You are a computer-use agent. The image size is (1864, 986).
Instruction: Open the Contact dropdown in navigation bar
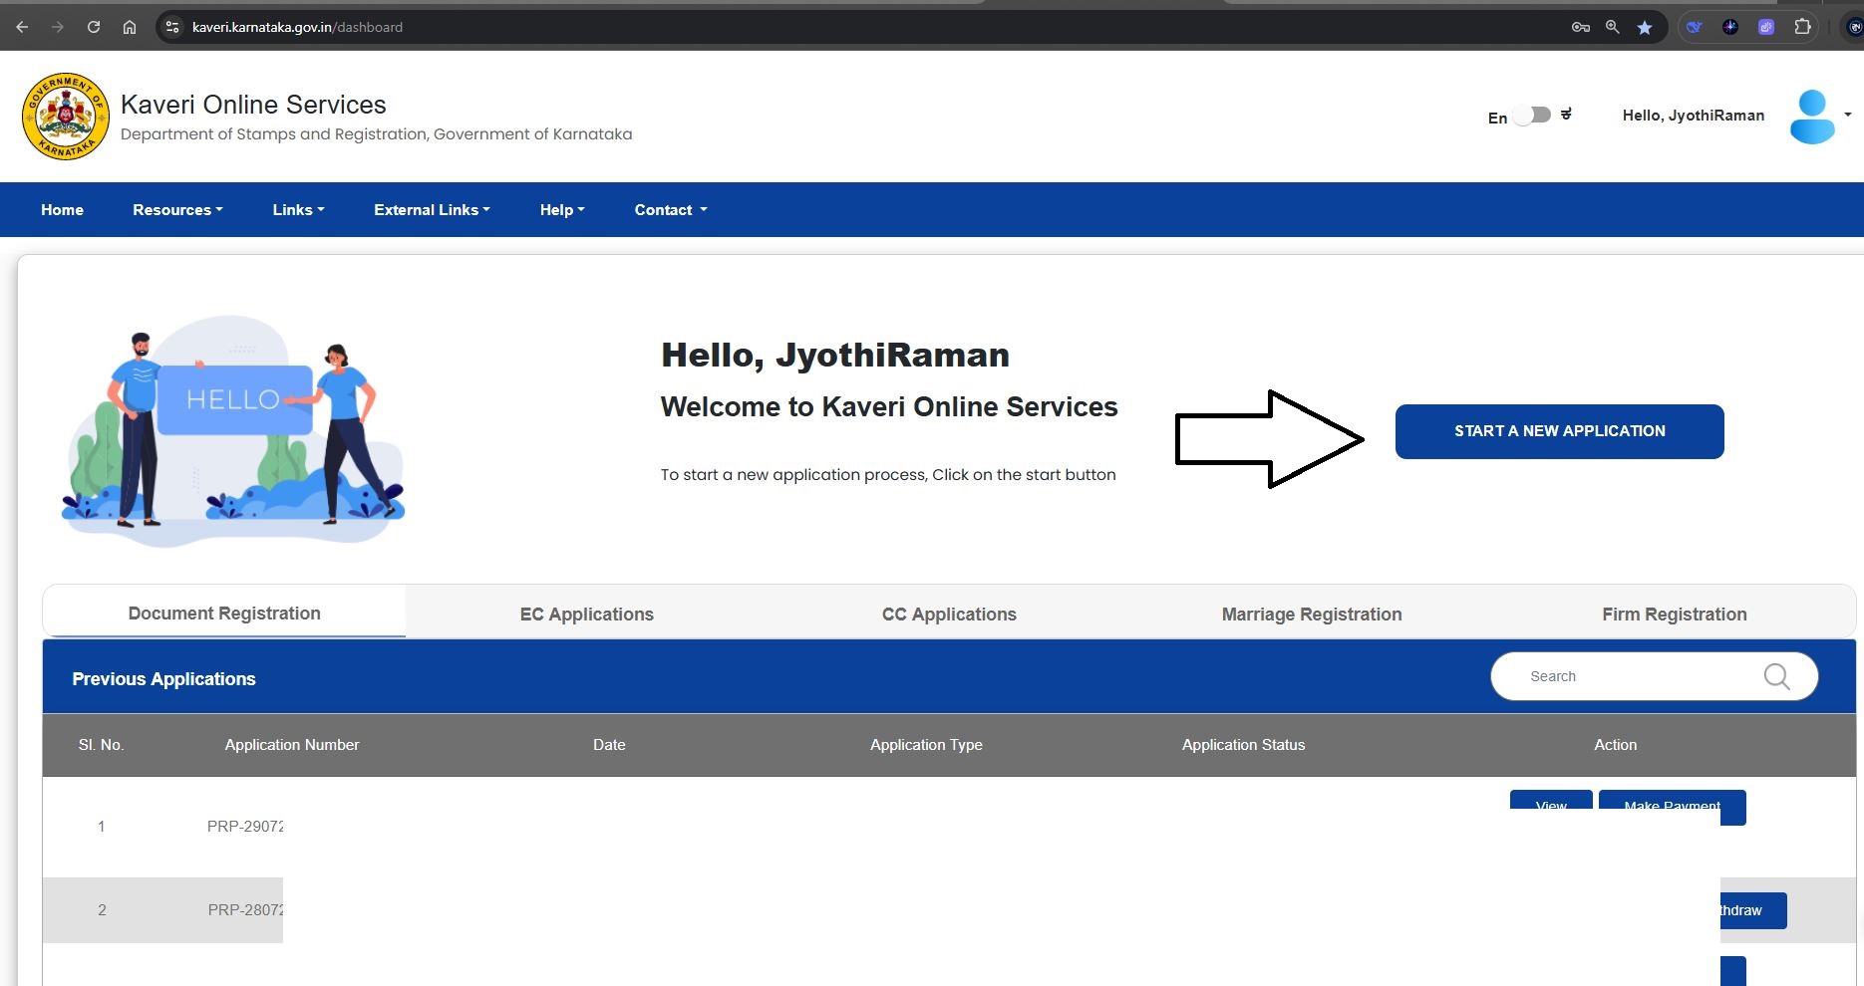tap(671, 210)
